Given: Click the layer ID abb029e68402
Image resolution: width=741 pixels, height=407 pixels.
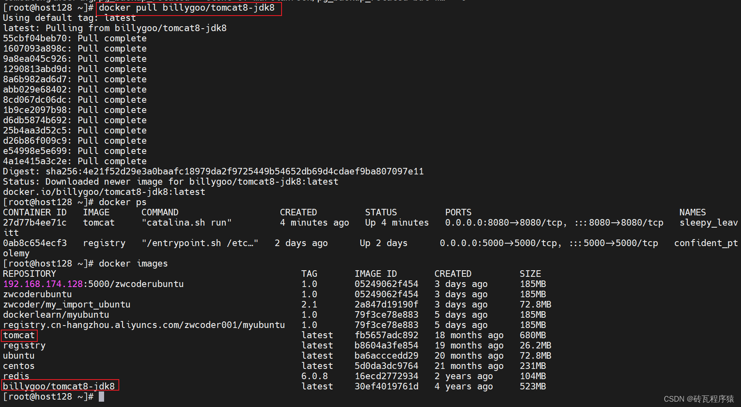Looking at the screenshot, I should tap(35, 90).
